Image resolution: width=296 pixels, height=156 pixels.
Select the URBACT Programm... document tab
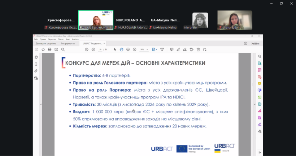tap(92, 43)
